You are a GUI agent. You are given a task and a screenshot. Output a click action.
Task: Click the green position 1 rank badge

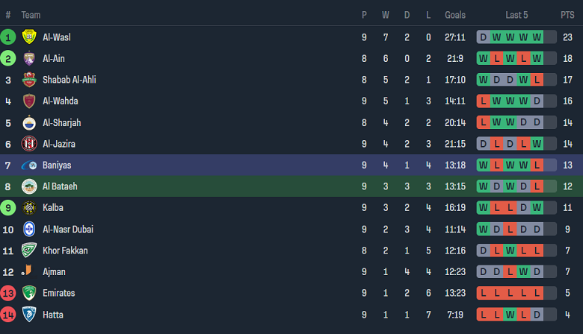[8, 37]
